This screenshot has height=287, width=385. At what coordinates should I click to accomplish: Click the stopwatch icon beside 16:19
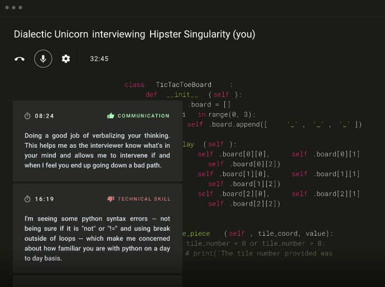27,199
